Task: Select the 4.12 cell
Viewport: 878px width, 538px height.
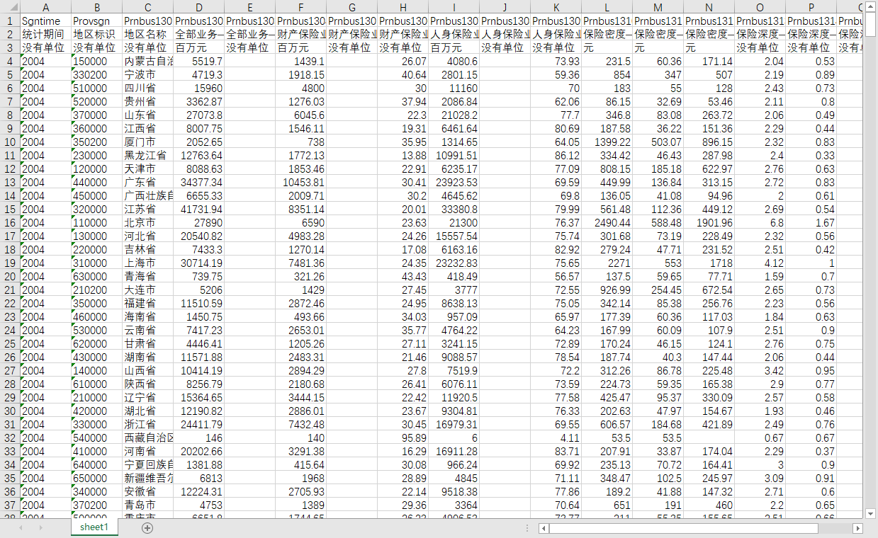Action: click(x=760, y=263)
